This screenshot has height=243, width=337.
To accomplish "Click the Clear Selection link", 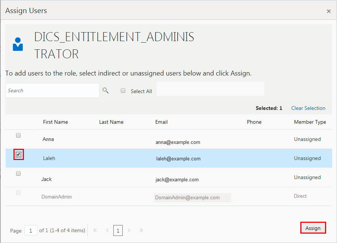I will [x=308, y=108].
